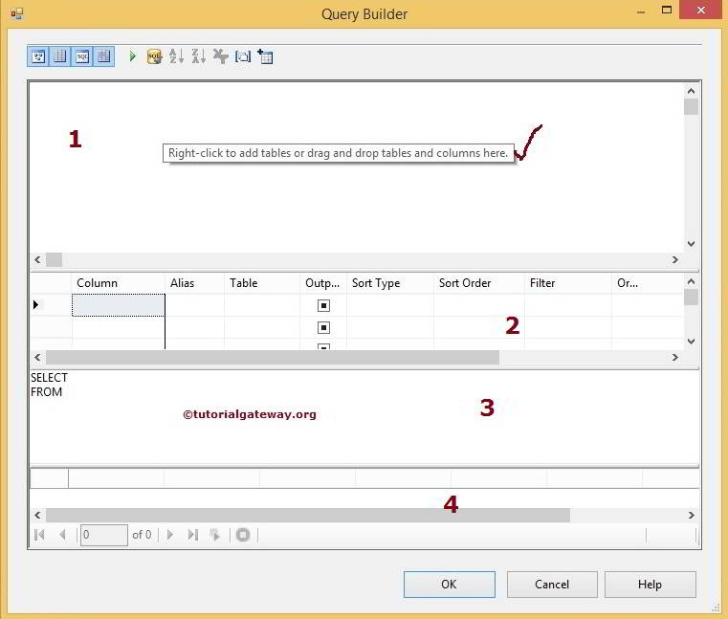The image size is (728, 619).
Task: Click the Verify SQL syntax icon
Action: [154, 56]
